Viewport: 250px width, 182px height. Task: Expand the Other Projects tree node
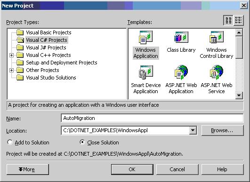tap(11, 70)
